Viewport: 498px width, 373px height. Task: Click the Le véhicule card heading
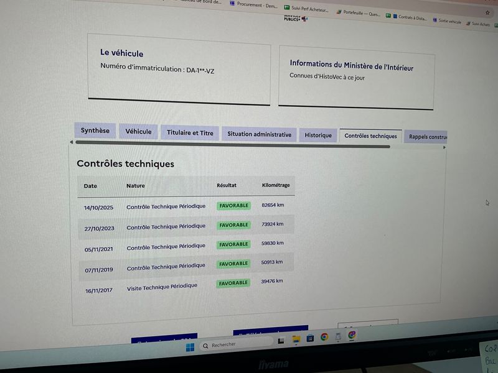pyautogui.click(x=121, y=53)
